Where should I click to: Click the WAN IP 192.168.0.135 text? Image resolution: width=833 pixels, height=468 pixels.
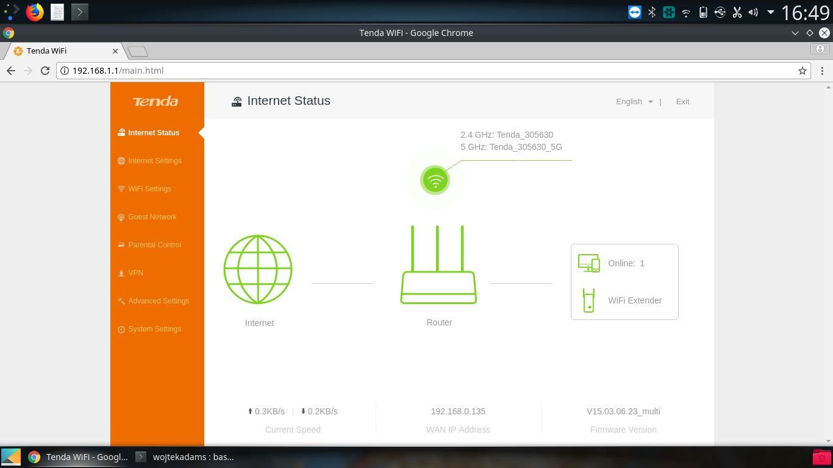[x=458, y=411]
